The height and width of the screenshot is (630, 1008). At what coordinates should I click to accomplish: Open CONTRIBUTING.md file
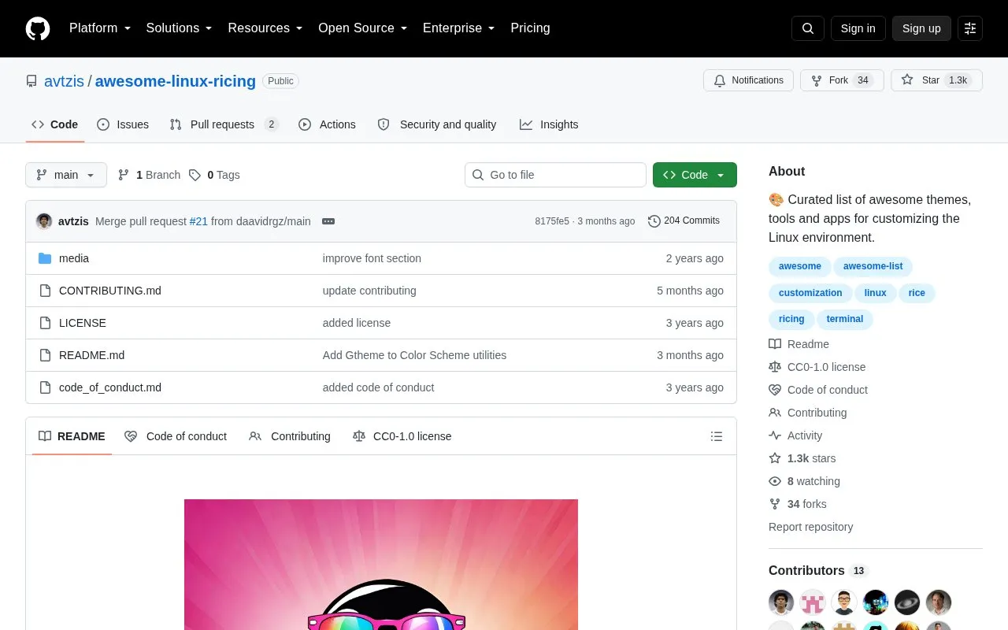pos(110,291)
